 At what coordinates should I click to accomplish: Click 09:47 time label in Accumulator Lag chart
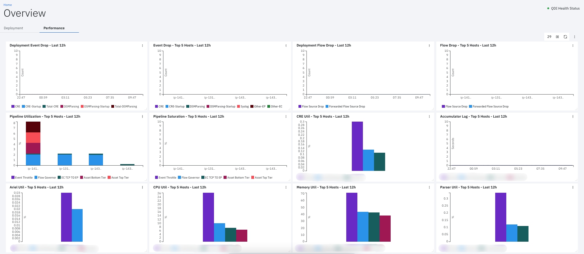point(562,169)
